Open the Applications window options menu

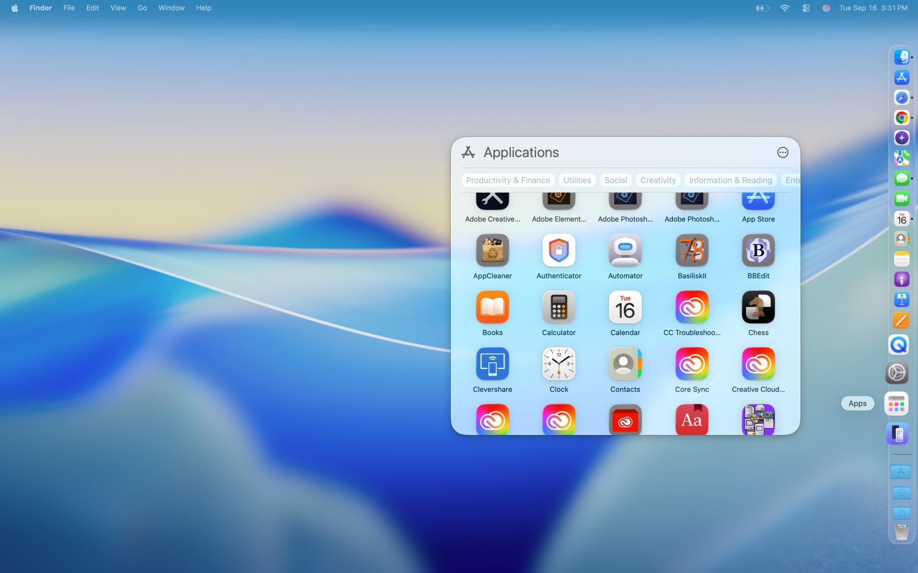pyautogui.click(x=782, y=152)
